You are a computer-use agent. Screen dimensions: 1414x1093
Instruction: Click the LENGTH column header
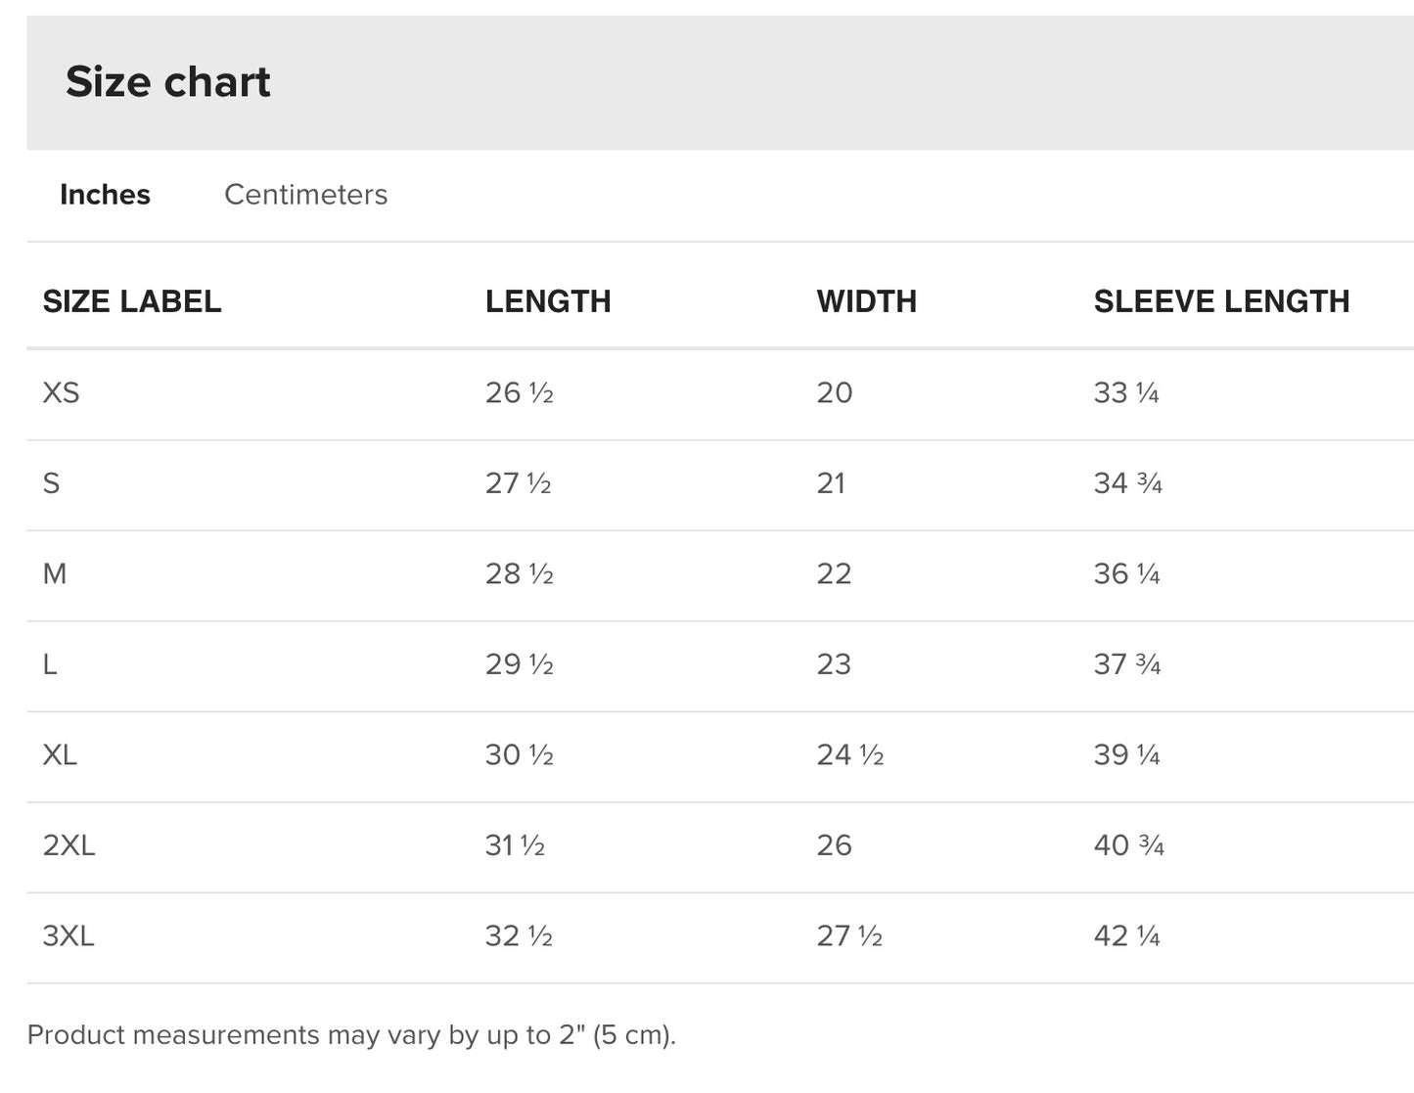pos(548,301)
